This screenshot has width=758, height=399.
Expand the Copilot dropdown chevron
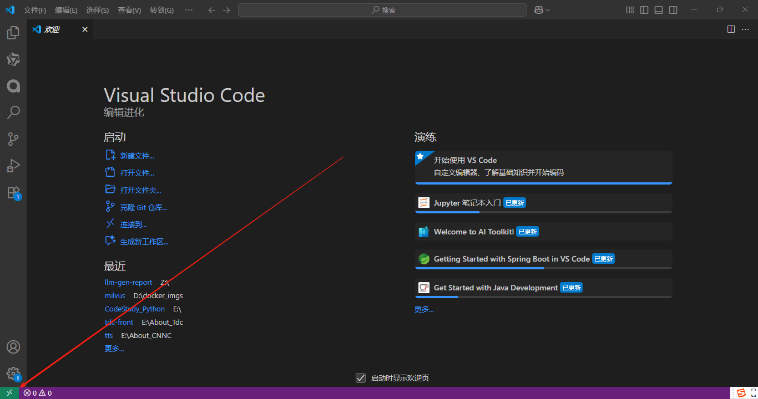point(548,10)
